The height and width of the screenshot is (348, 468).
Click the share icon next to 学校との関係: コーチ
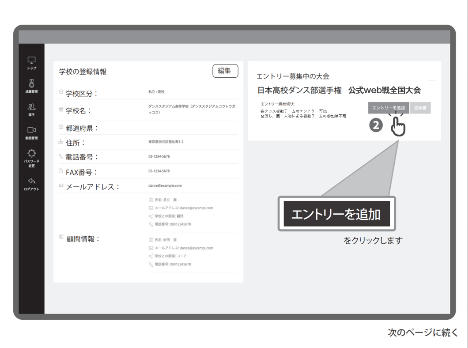(x=151, y=256)
